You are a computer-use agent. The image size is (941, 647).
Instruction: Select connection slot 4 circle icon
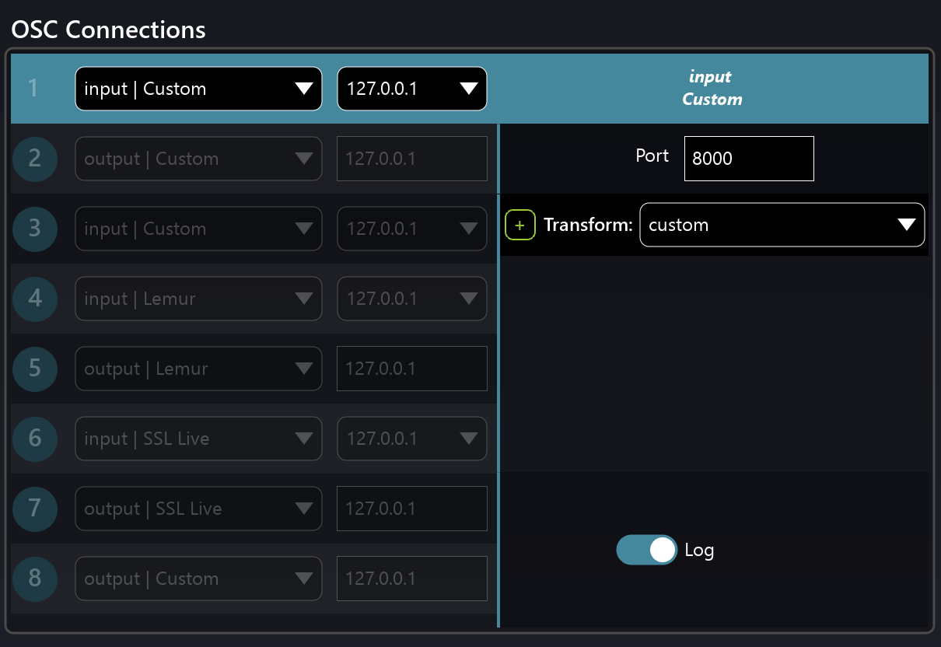click(35, 299)
